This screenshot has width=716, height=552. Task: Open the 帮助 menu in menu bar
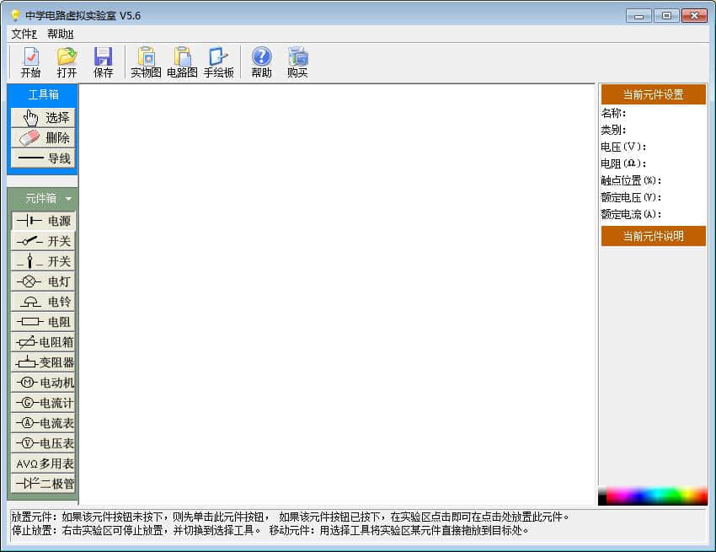click(60, 34)
